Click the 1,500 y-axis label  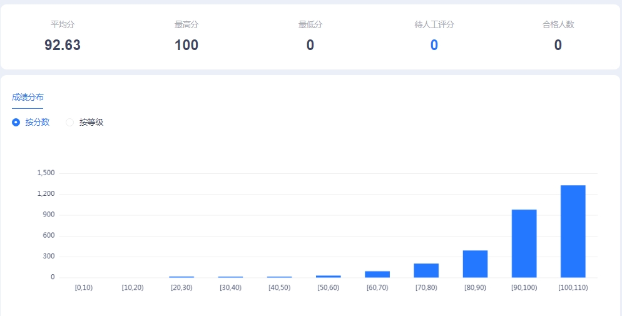[46, 173]
